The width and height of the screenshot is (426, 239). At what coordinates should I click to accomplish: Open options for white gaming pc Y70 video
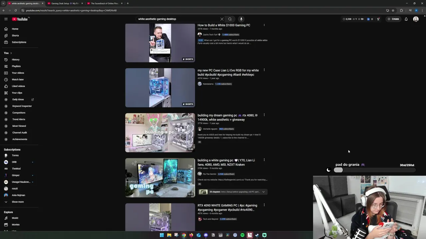(264, 160)
